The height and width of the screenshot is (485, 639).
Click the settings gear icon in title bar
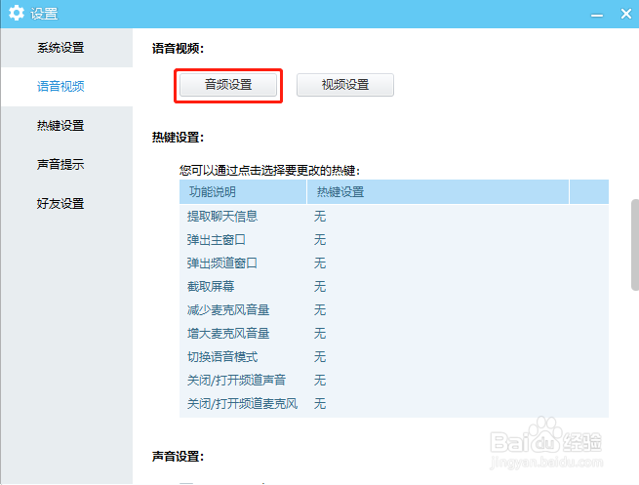tap(17, 13)
